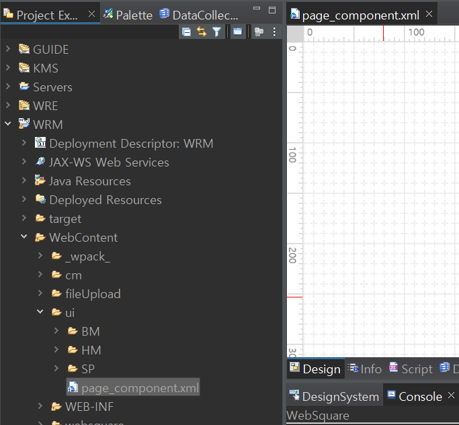
Task: Maximize the Project Explorer panel
Action: point(272,10)
